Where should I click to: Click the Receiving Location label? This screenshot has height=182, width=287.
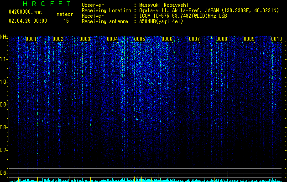tap(106, 11)
